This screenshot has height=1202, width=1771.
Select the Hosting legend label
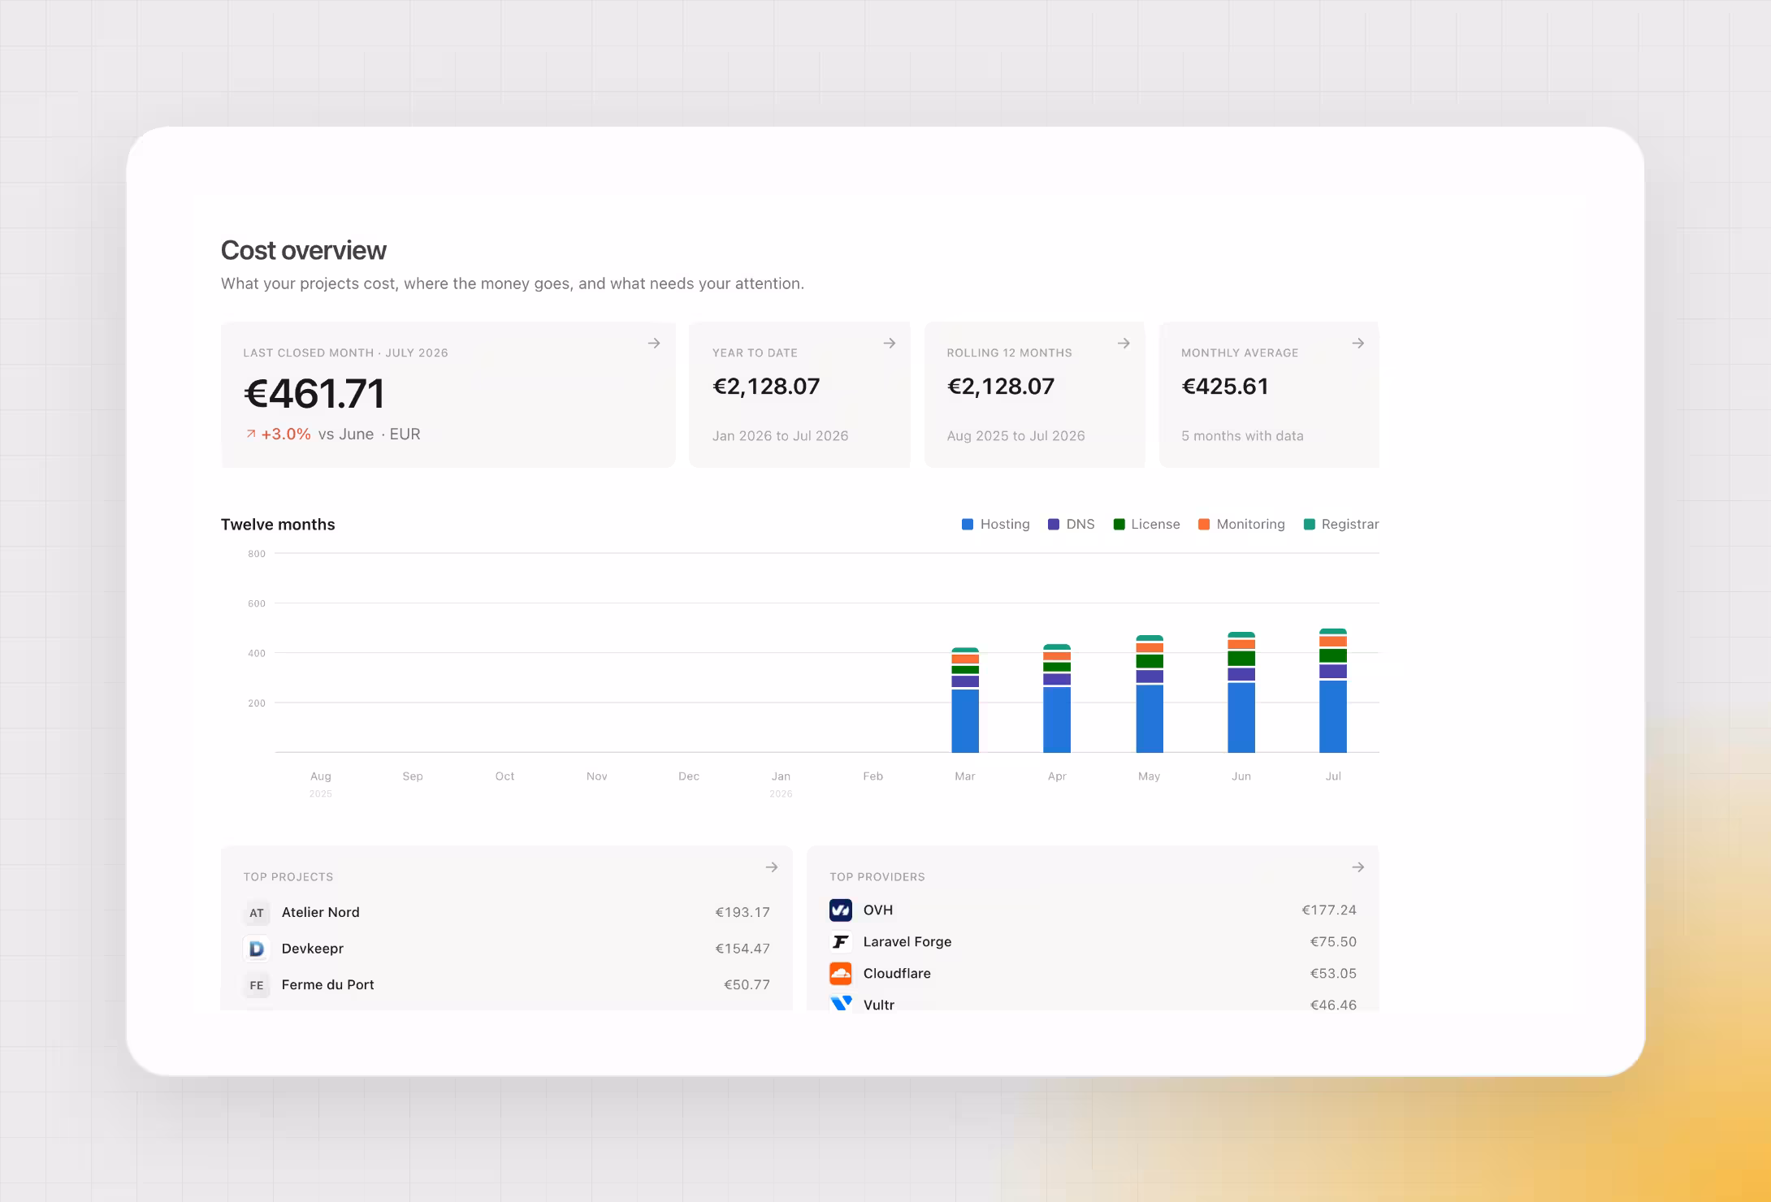tap(1005, 525)
